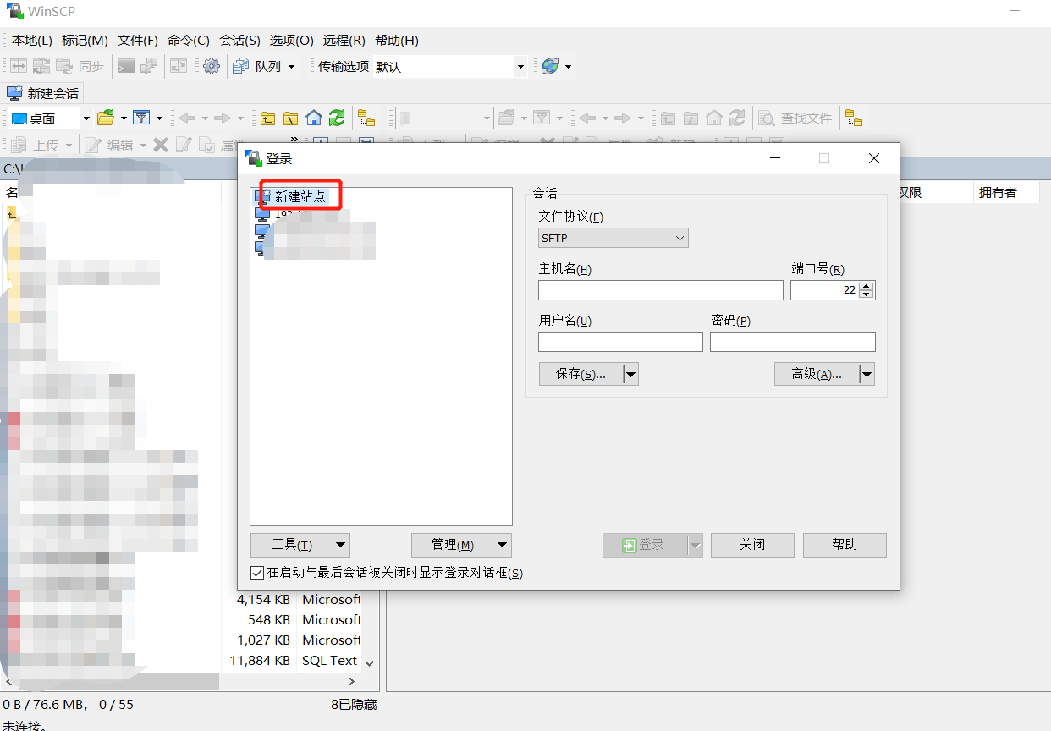Click the 关闭 button
Image resolution: width=1051 pixels, height=731 pixels.
(751, 545)
